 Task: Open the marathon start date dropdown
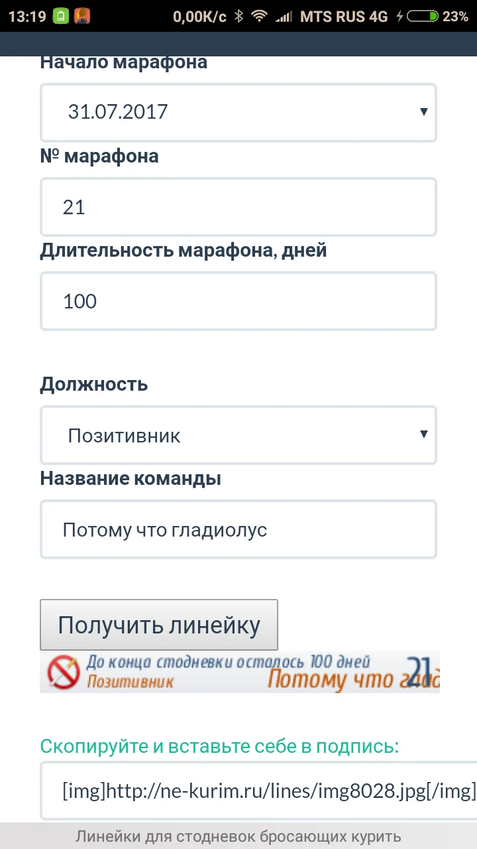(x=238, y=112)
